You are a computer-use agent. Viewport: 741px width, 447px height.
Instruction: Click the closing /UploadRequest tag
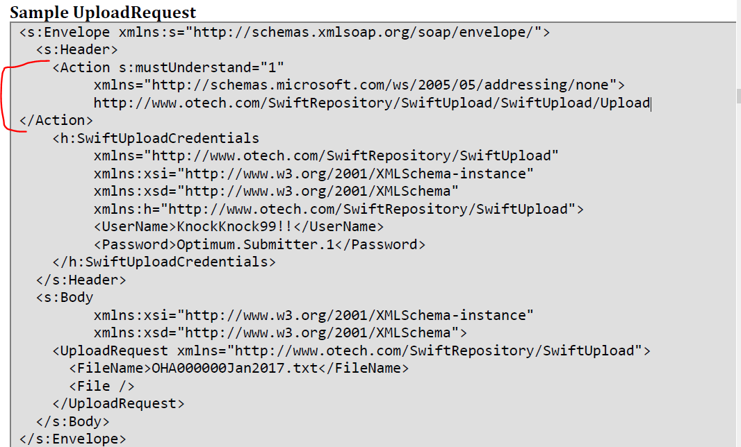coord(119,403)
